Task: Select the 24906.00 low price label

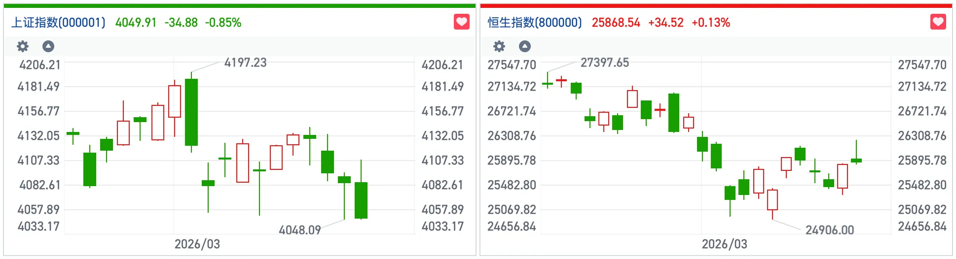Action: 829,230
